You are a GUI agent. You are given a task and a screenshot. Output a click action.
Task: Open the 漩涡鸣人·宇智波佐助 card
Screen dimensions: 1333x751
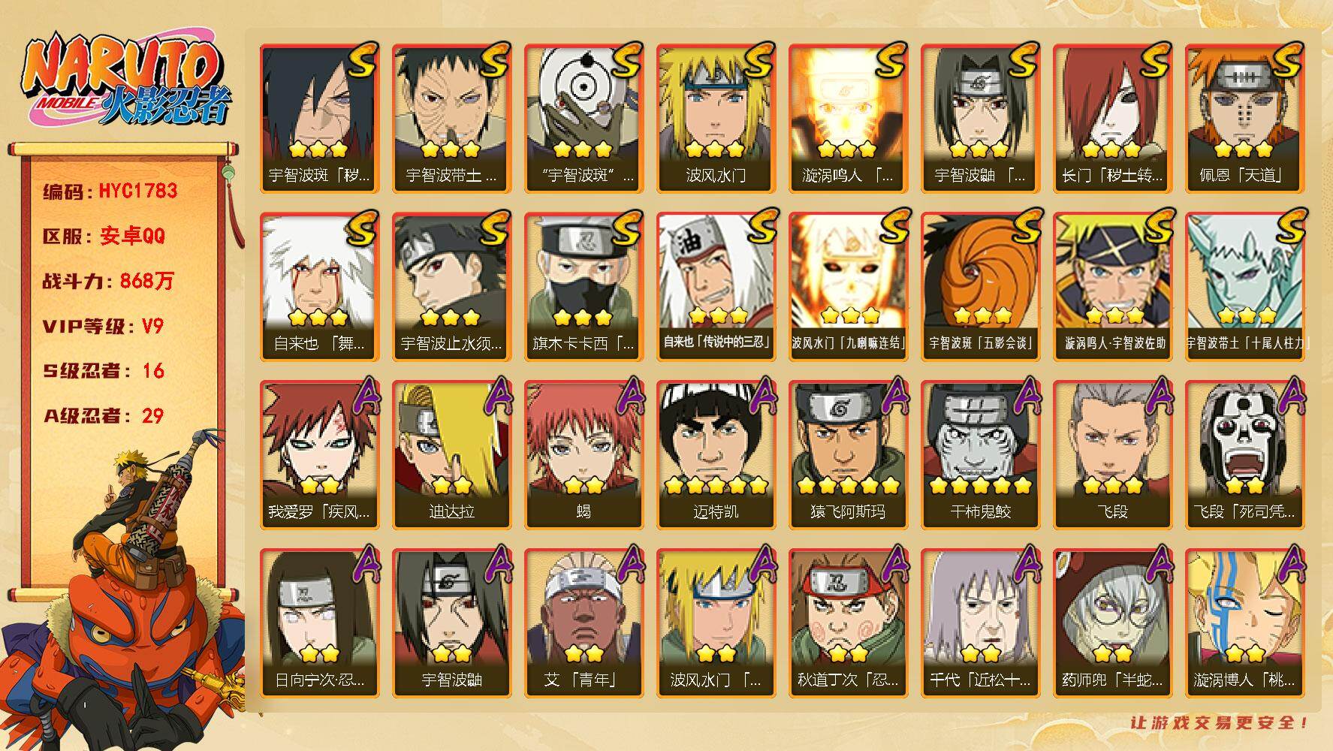1112,287
